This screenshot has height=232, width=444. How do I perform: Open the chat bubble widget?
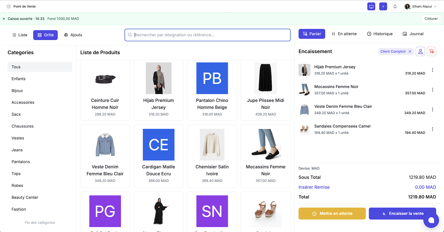pyautogui.click(x=431, y=220)
